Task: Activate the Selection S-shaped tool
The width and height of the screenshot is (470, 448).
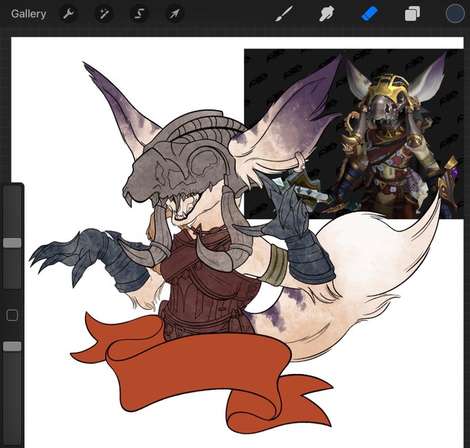Action: tap(140, 14)
